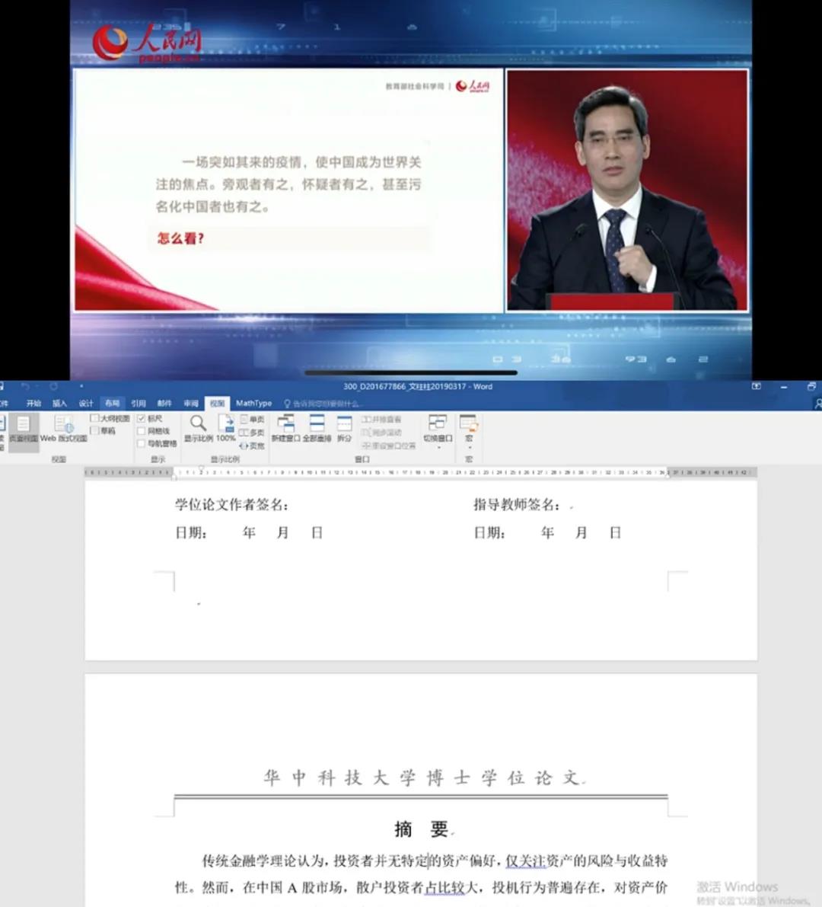Open the ribbon display options icon
The width and height of the screenshot is (822, 907).
(757, 387)
